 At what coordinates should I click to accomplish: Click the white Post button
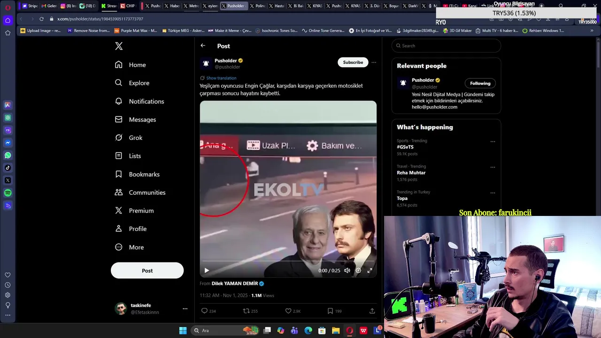click(147, 270)
